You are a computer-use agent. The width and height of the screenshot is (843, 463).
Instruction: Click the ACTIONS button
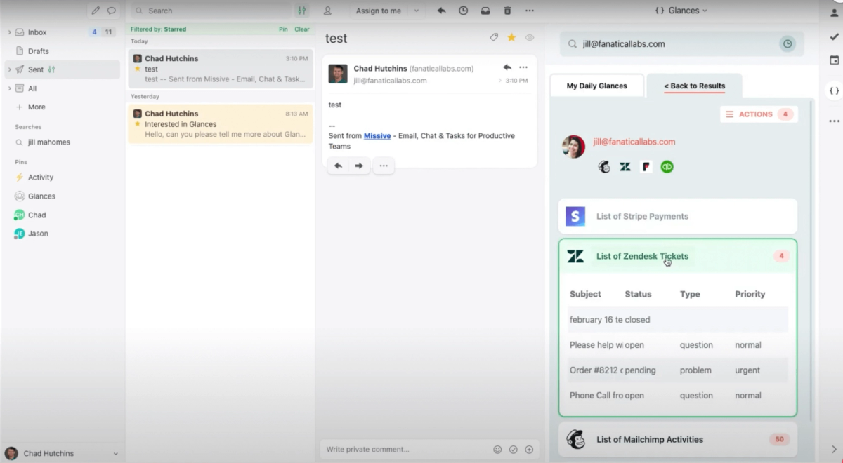[x=759, y=114]
